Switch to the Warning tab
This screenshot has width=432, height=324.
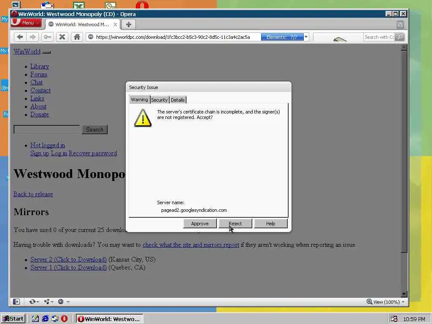[139, 100]
